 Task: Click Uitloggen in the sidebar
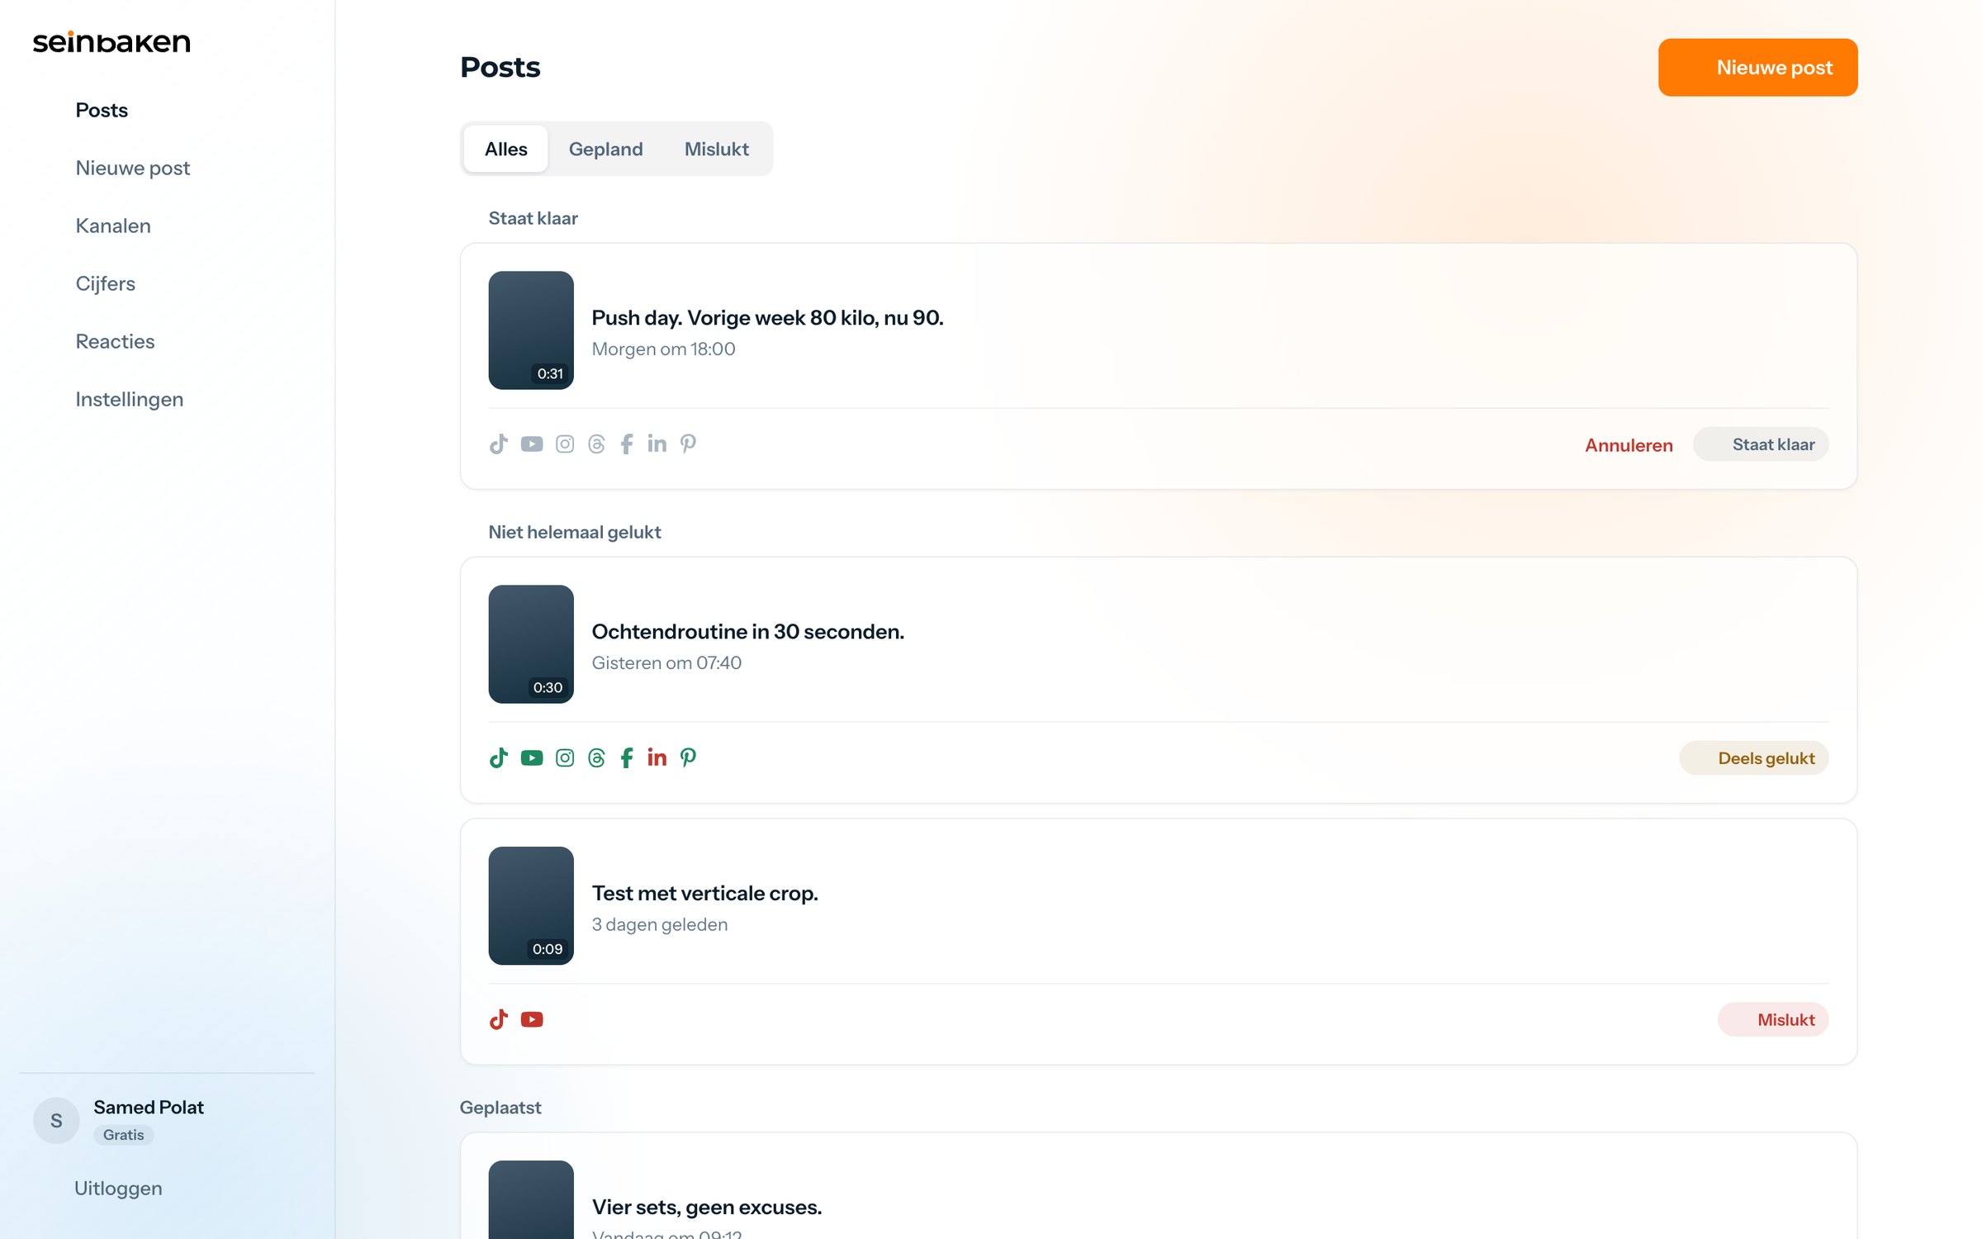pyautogui.click(x=118, y=1188)
